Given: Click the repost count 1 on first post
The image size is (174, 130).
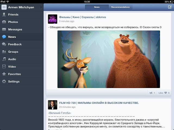Looking at the screenshot, I should (154, 93).
